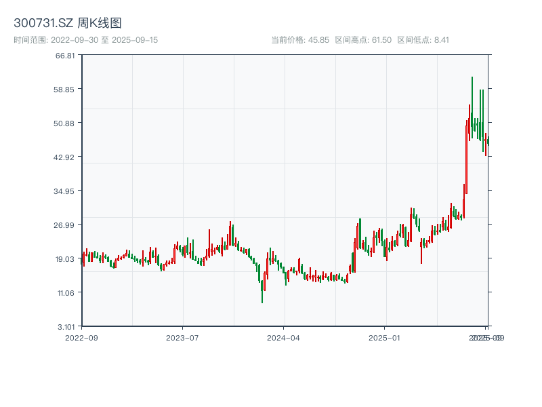This screenshot has width=542, height=407.
Task: Click y-axis value 19.03
Action: (65, 259)
